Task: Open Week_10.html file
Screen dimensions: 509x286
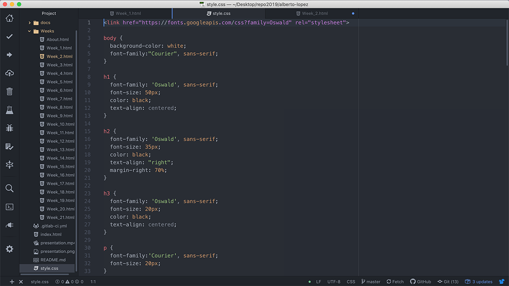Action: [x=57, y=124]
